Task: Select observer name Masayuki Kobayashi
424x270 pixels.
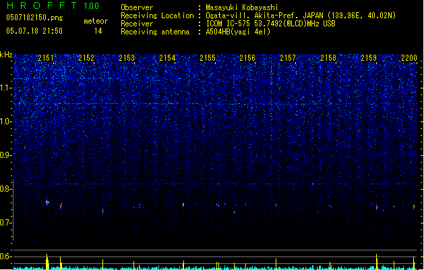Action: (x=242, y=7)
